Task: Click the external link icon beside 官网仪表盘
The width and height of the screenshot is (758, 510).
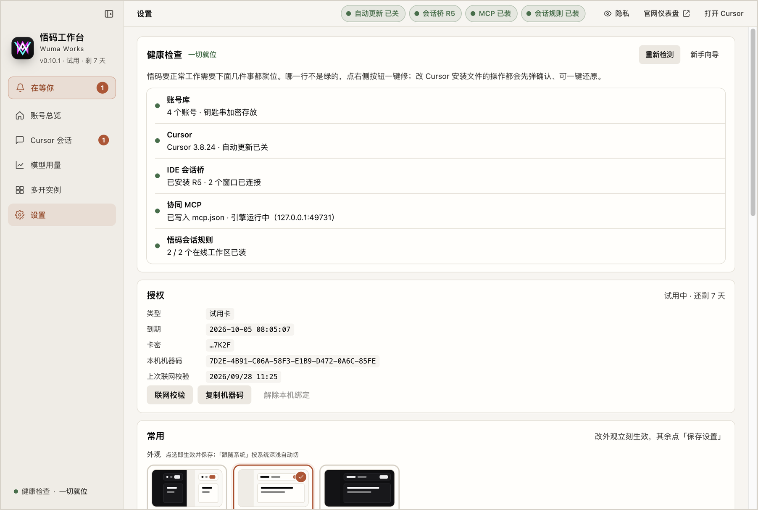Action: pos(687,13)
